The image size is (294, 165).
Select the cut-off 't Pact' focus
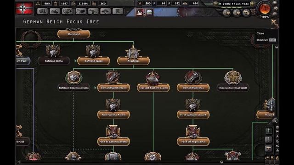click(x=23, y=142)
